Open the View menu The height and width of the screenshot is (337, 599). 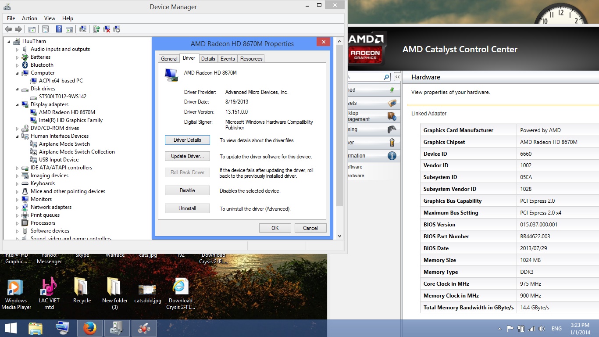click(x=50, y=18)
